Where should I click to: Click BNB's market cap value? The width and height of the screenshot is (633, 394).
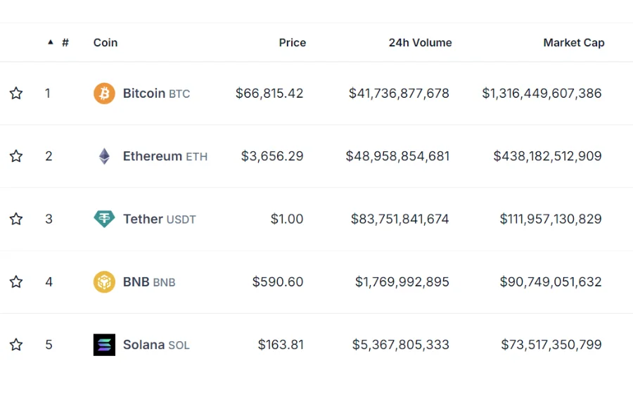(551, 282)
